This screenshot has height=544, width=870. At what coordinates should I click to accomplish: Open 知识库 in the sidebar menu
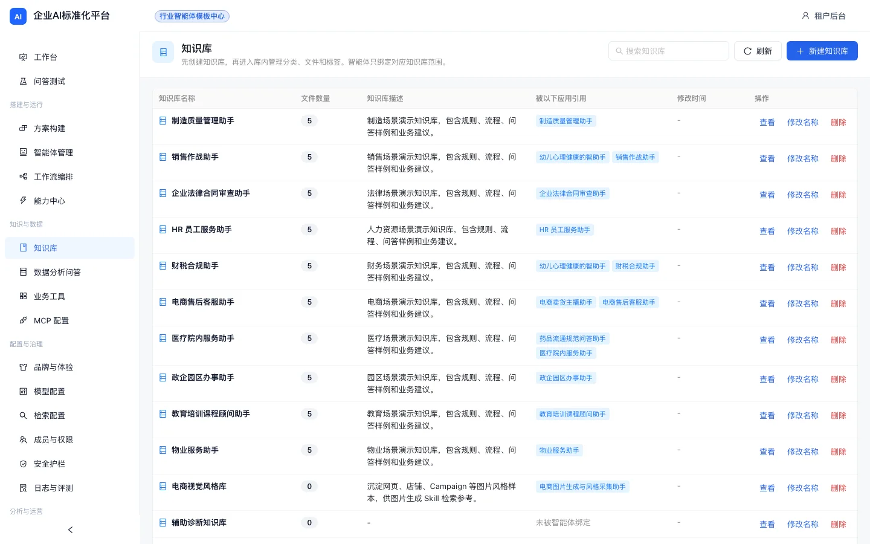click(x=69, y=248)
